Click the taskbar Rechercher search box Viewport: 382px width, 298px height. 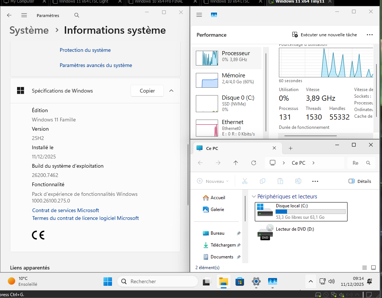(158, 281)
